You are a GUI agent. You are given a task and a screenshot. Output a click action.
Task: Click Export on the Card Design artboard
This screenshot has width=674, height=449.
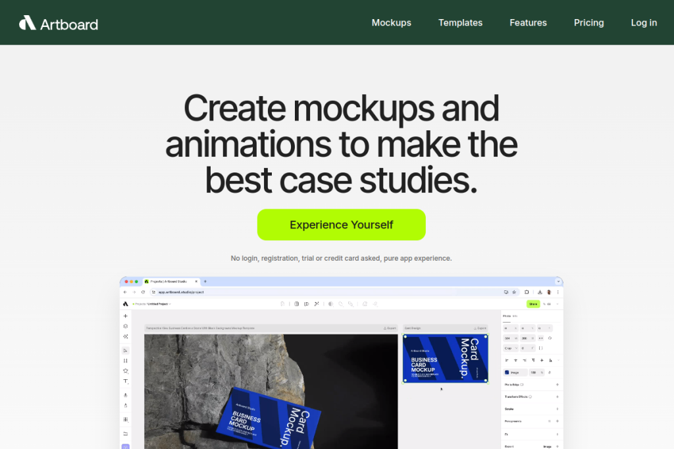click(x=480, y=328)
